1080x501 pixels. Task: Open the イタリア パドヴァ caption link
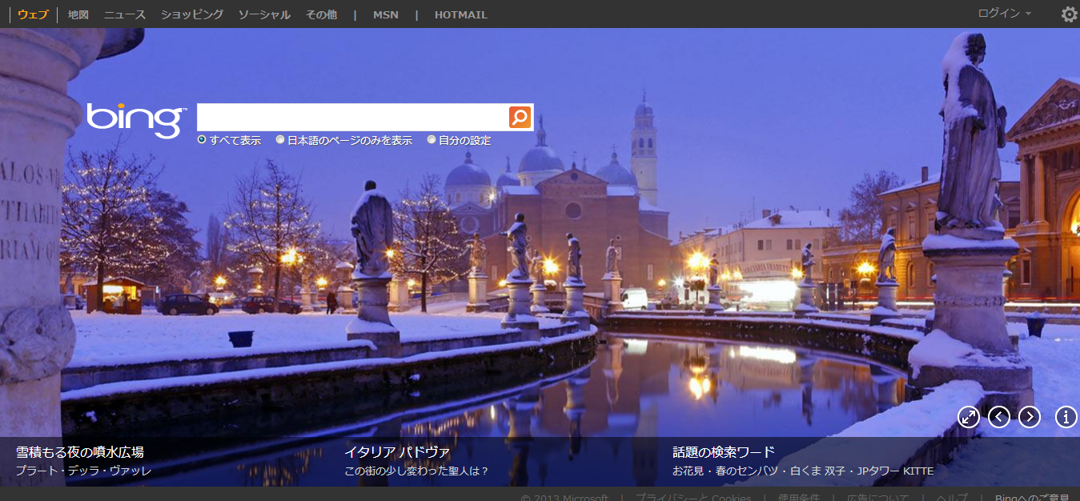(397, 452)
